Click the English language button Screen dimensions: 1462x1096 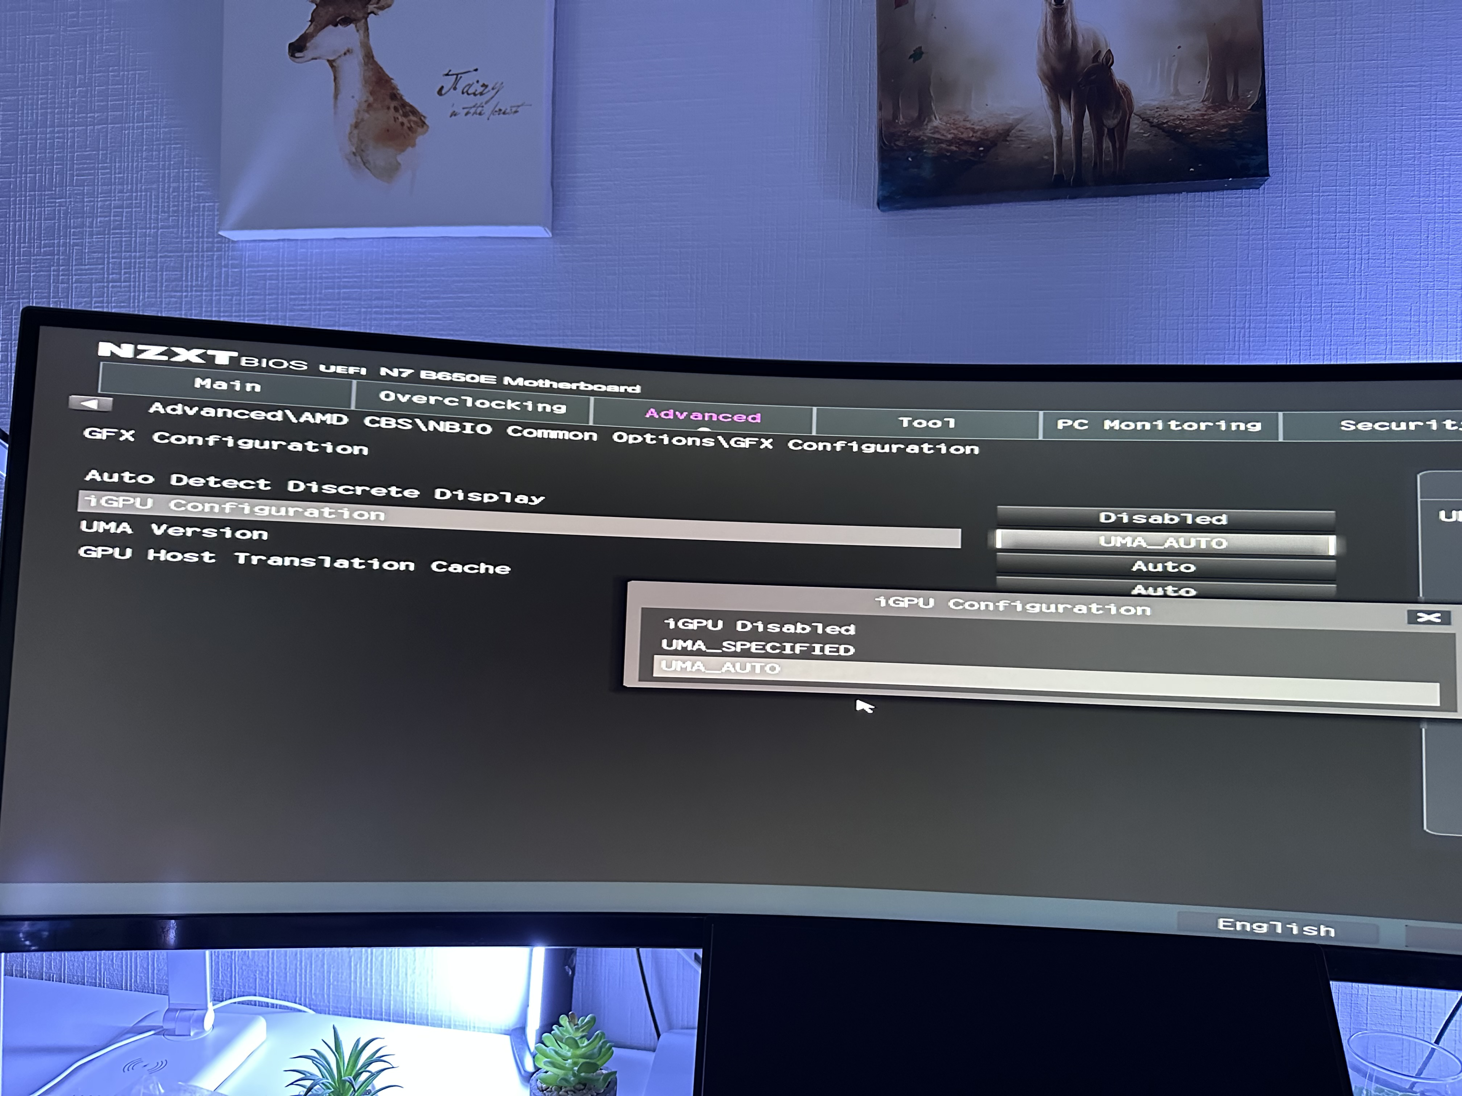(1275, 927)
